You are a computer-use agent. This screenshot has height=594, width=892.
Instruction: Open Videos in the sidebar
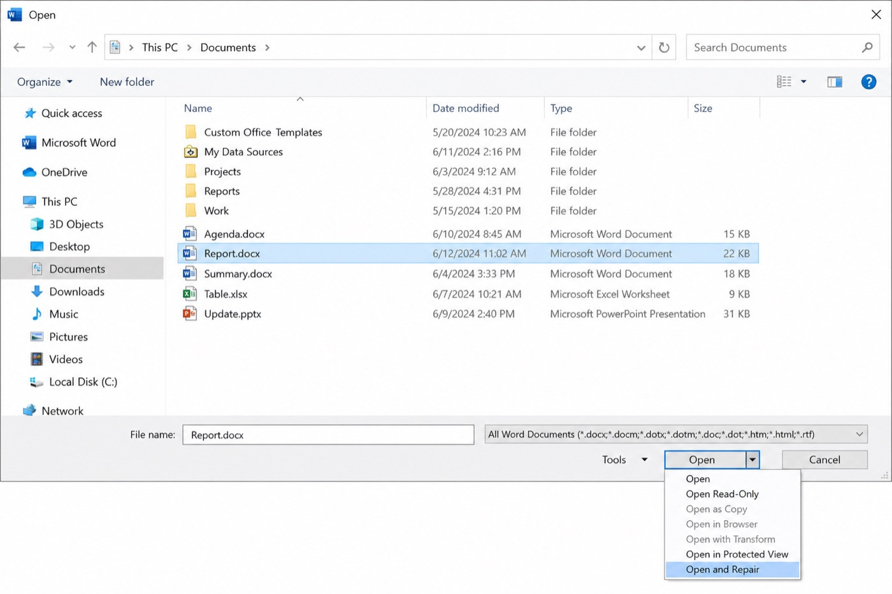[57, 359]
